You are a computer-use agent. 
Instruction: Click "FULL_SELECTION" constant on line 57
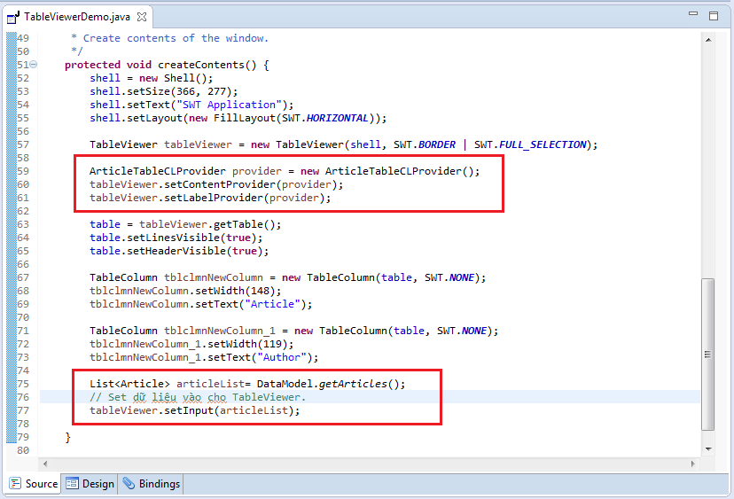[x=543, y=144]
